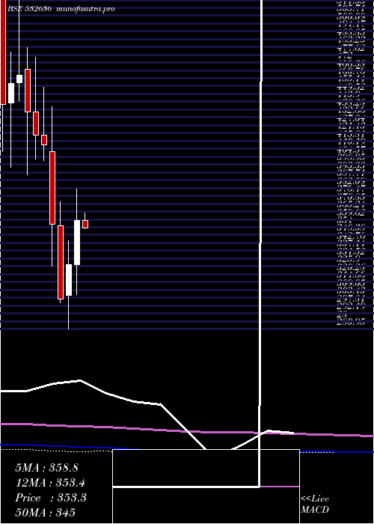The height and width of the screenshot is (524, 374).
Task: Select the 5MA : 358.8 value
Action: pos(46,468)
